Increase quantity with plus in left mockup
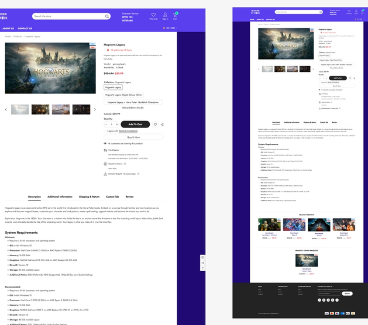 click(x=116, y=125)
